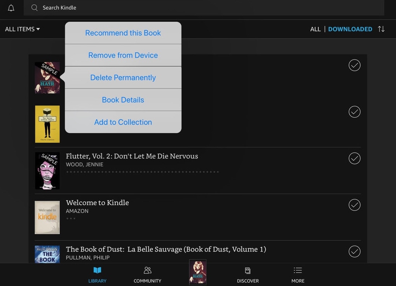Tap the Flutter reading progress dots
Screen dimensions: 396x286
tap(142, 172)
